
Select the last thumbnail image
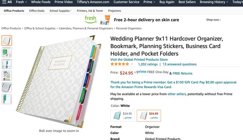(x=7, y=99)
